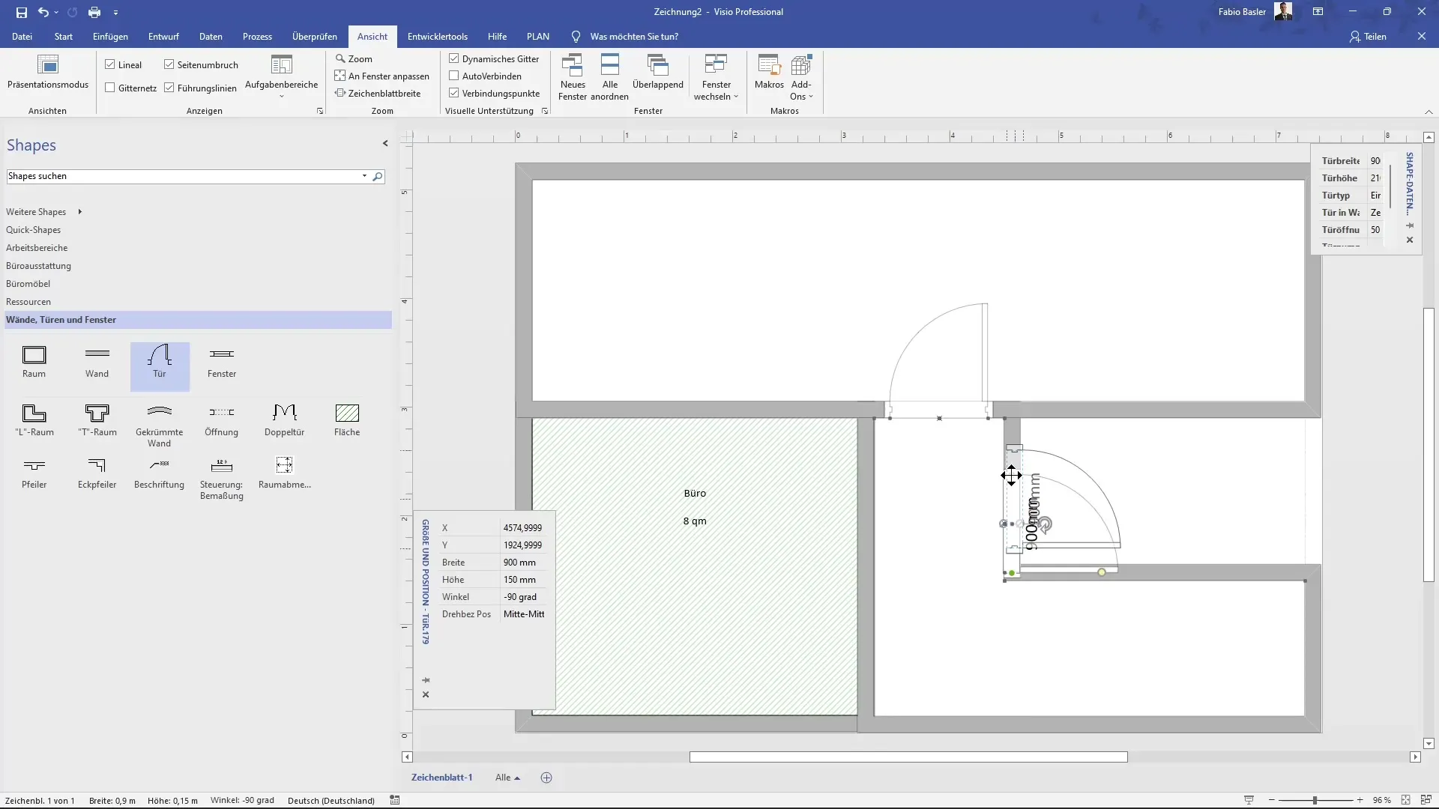Toggle Dynamisches Gitter checkbox
This screenshot has height=809, width=1439.
454,58
